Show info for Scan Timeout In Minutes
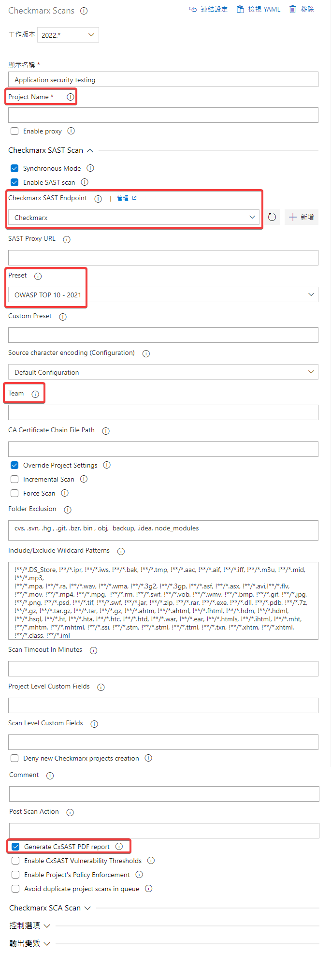Image resolution: width=331 pixels, height=953 pixels. point(94,650)
